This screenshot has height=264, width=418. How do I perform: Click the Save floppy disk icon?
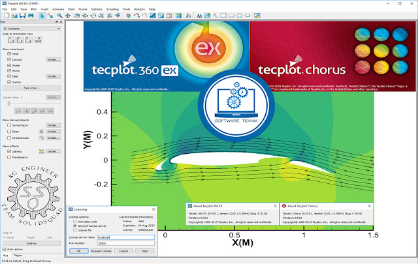(22, 16)
